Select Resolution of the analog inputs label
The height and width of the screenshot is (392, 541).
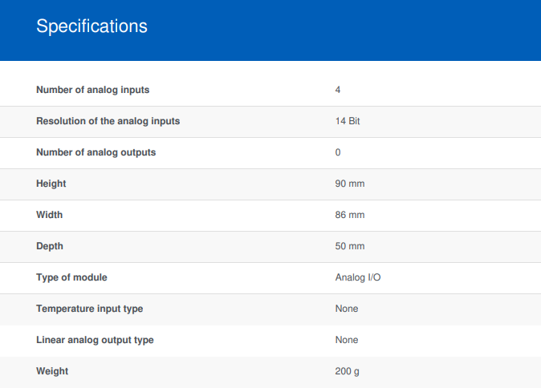[x=108, y=121]
